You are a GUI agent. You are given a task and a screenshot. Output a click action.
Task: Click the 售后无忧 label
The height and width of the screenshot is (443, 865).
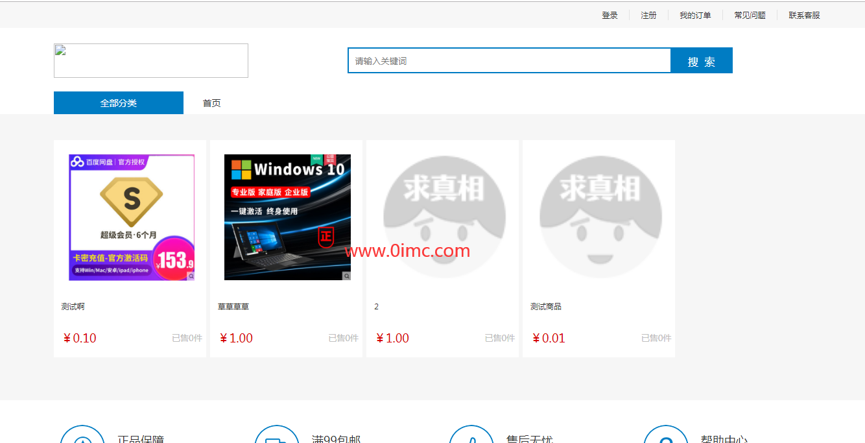(530, 439)
